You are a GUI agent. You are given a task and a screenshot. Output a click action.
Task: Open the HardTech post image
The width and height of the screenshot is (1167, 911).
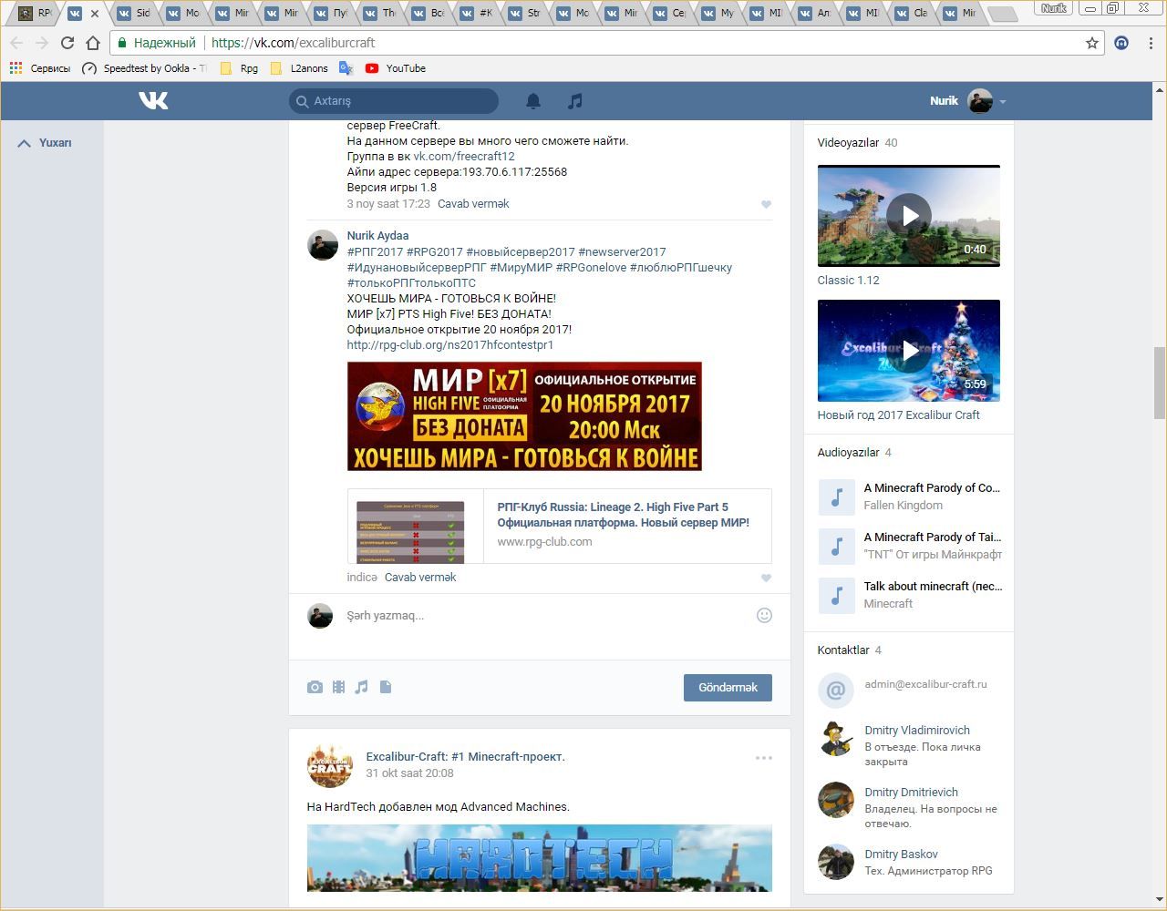coord(540,858)
